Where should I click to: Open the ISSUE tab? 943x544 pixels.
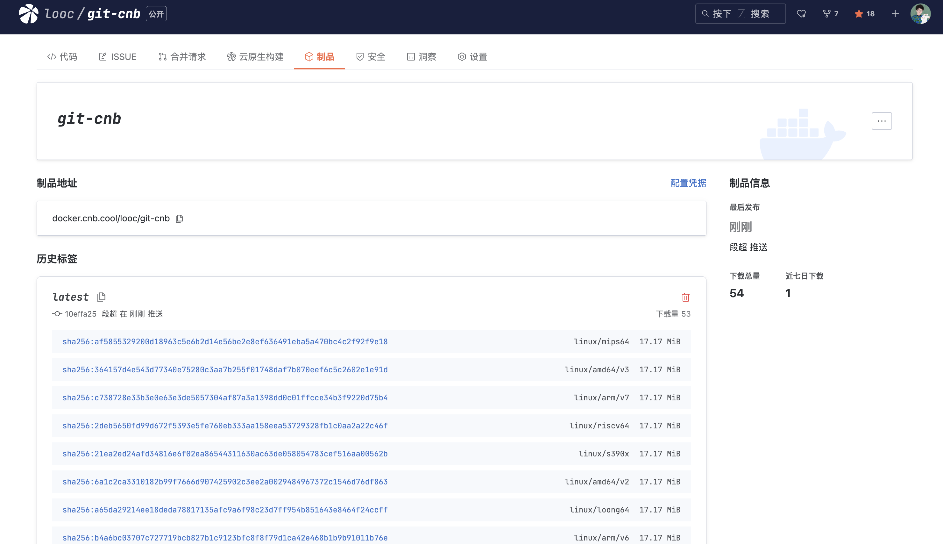118,57
